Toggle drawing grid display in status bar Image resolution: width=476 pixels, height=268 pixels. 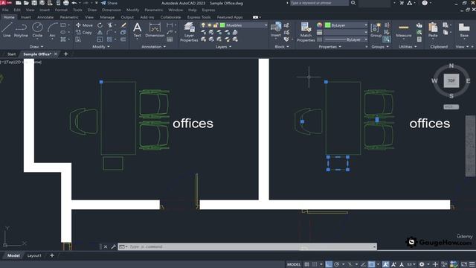(x=306, y=265)
